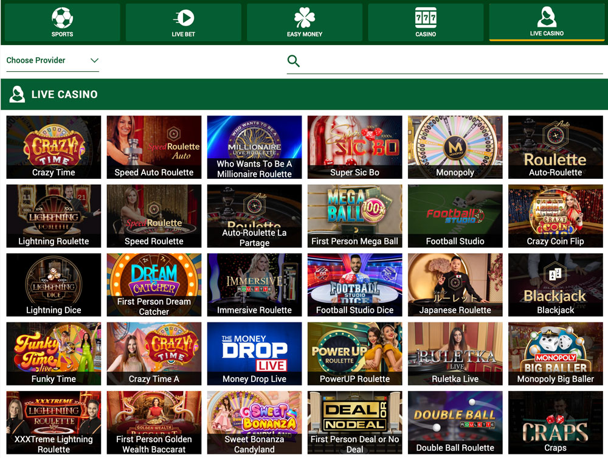This screenshot has height=458, width=608.
Task: Launch the Speed Roulette game
Action: (x=154, y=216)
